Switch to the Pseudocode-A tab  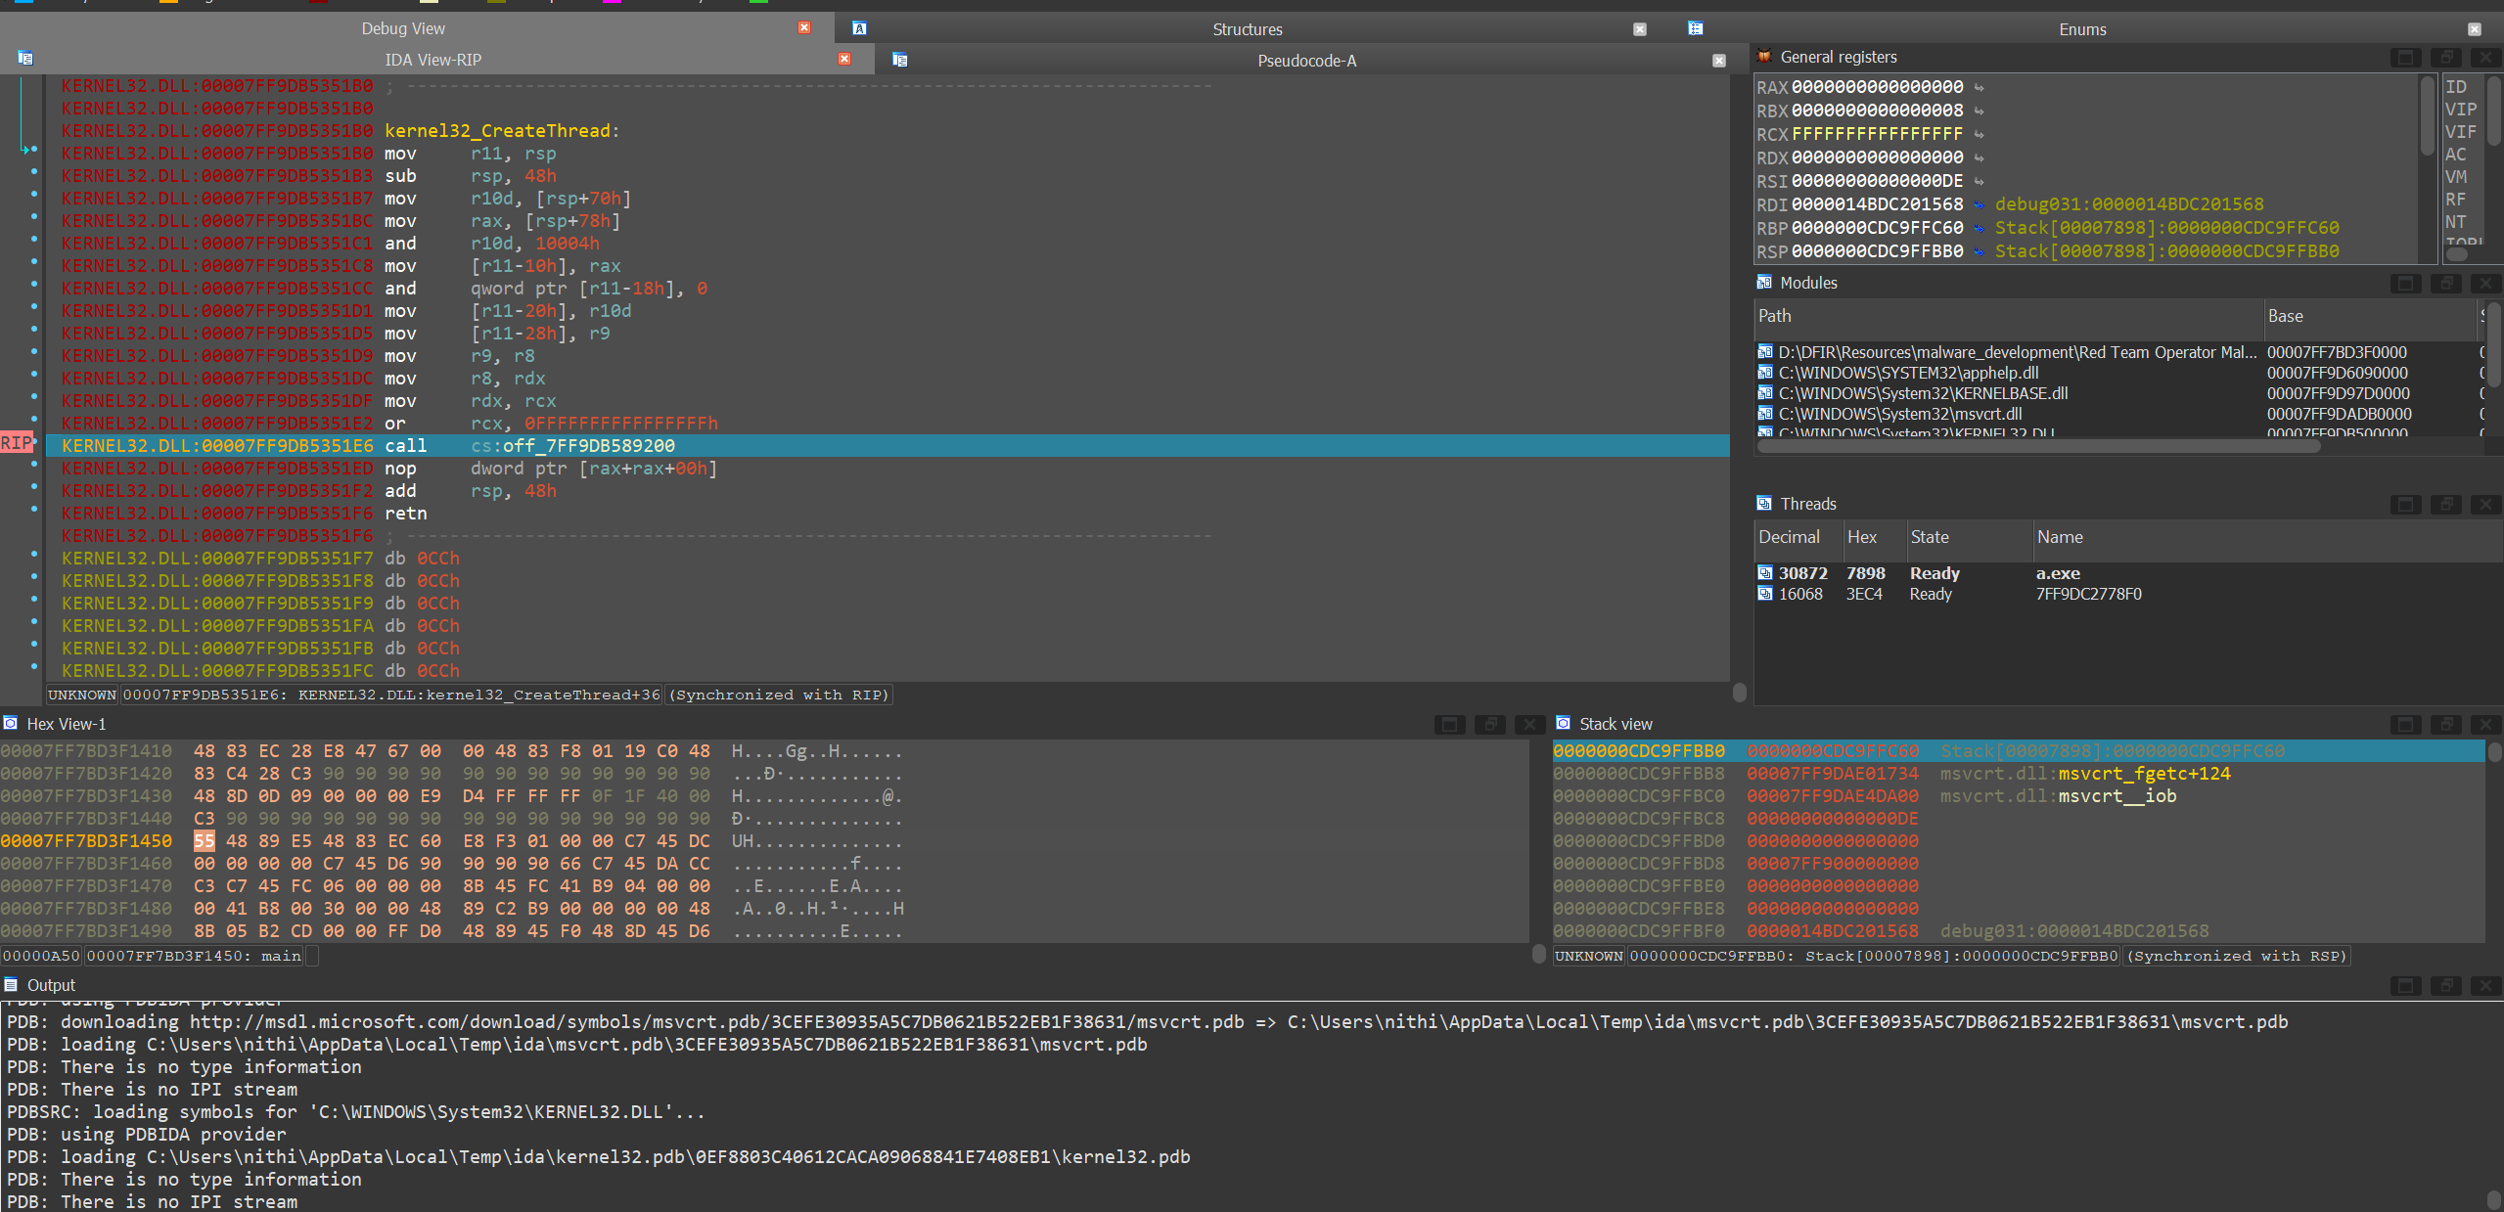(1306, 60)
